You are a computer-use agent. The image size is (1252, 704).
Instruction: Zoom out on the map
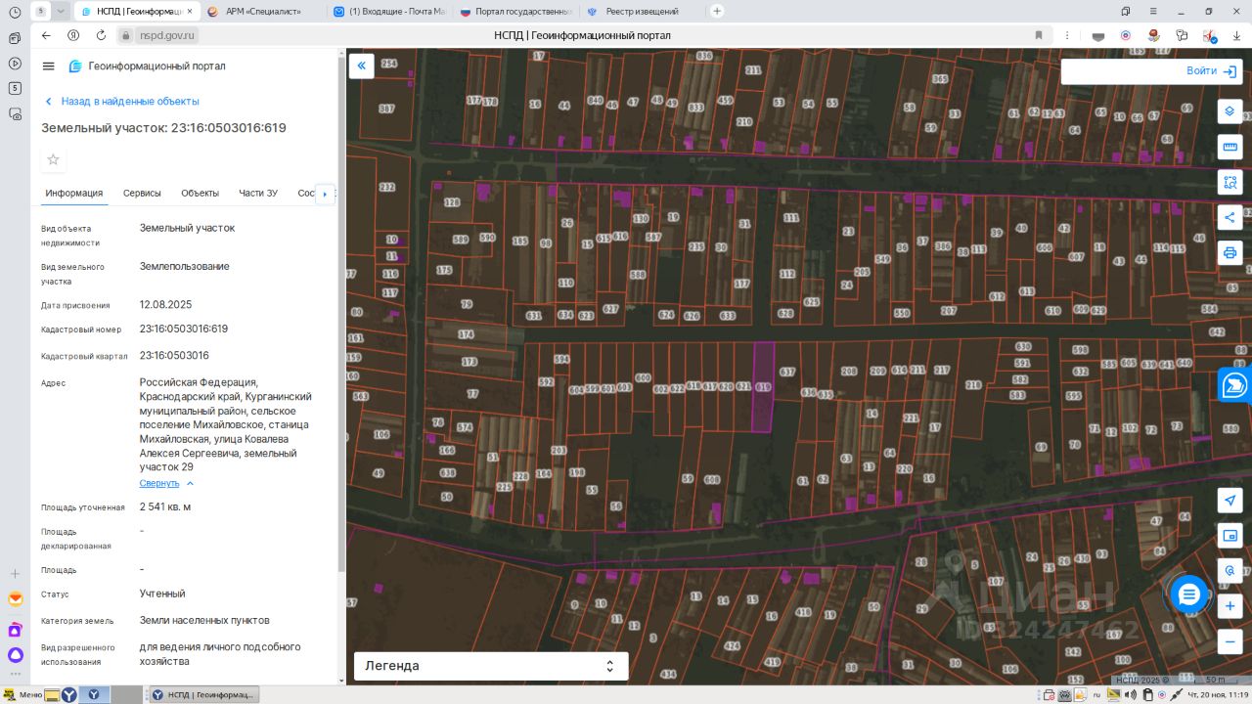point(1230,641)
